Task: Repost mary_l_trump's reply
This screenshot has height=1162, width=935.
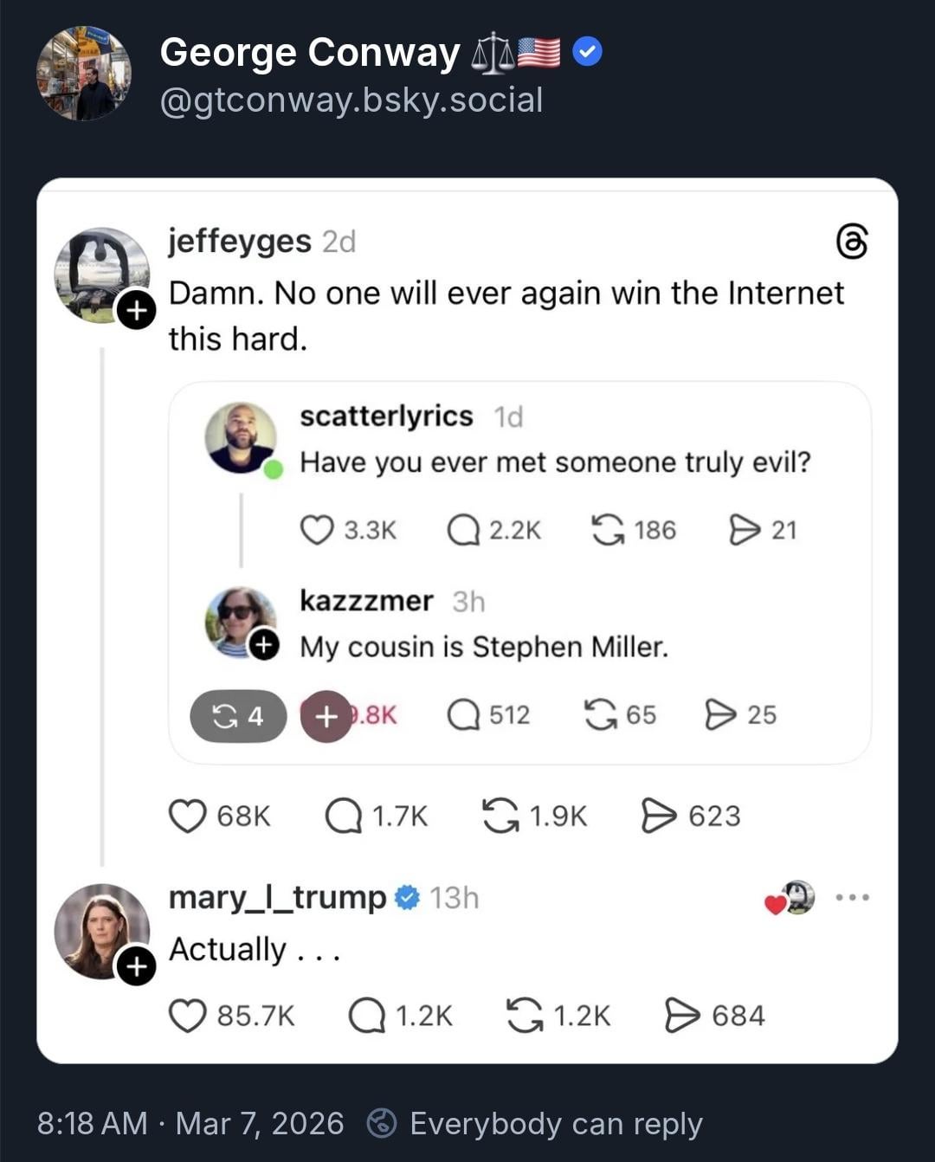Action: tap(524, 1016)
